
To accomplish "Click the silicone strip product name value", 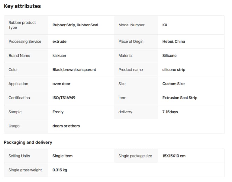I will click(174, 70).
